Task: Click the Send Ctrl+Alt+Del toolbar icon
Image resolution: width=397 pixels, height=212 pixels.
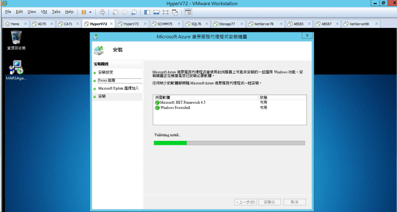Action: pyautogui.click(x=102, y=12)
